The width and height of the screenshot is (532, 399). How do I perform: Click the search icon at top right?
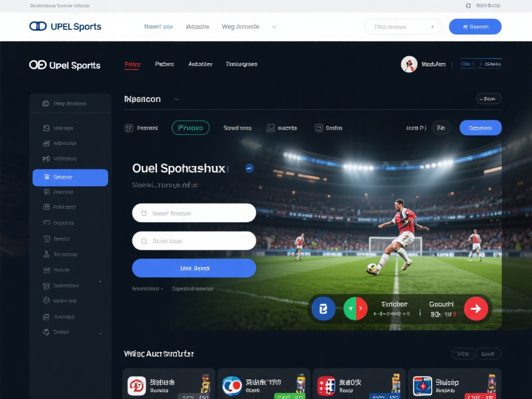tap(468, 5)
